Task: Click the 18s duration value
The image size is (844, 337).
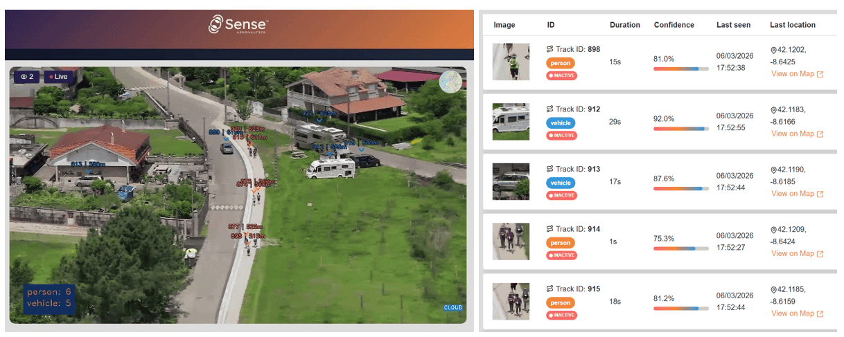Action: 615,302
